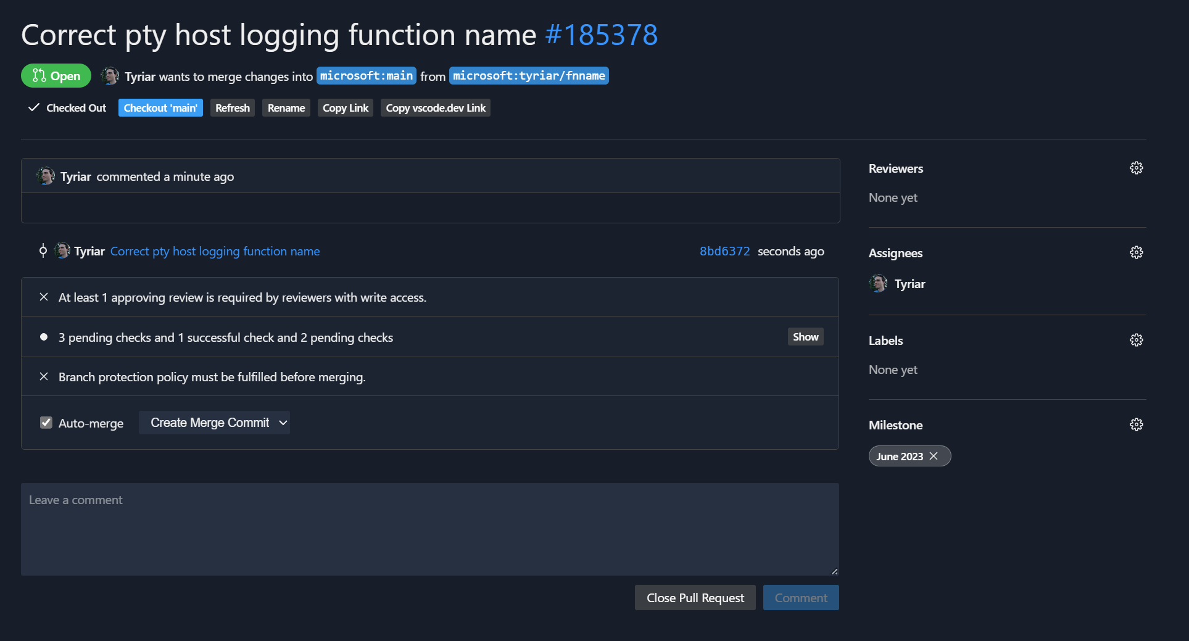The width and height of the screenshot is (1189, 641).
Task: Click the X beside the approving review requirement
Action: pyautogui.click(x=43, y=297)
